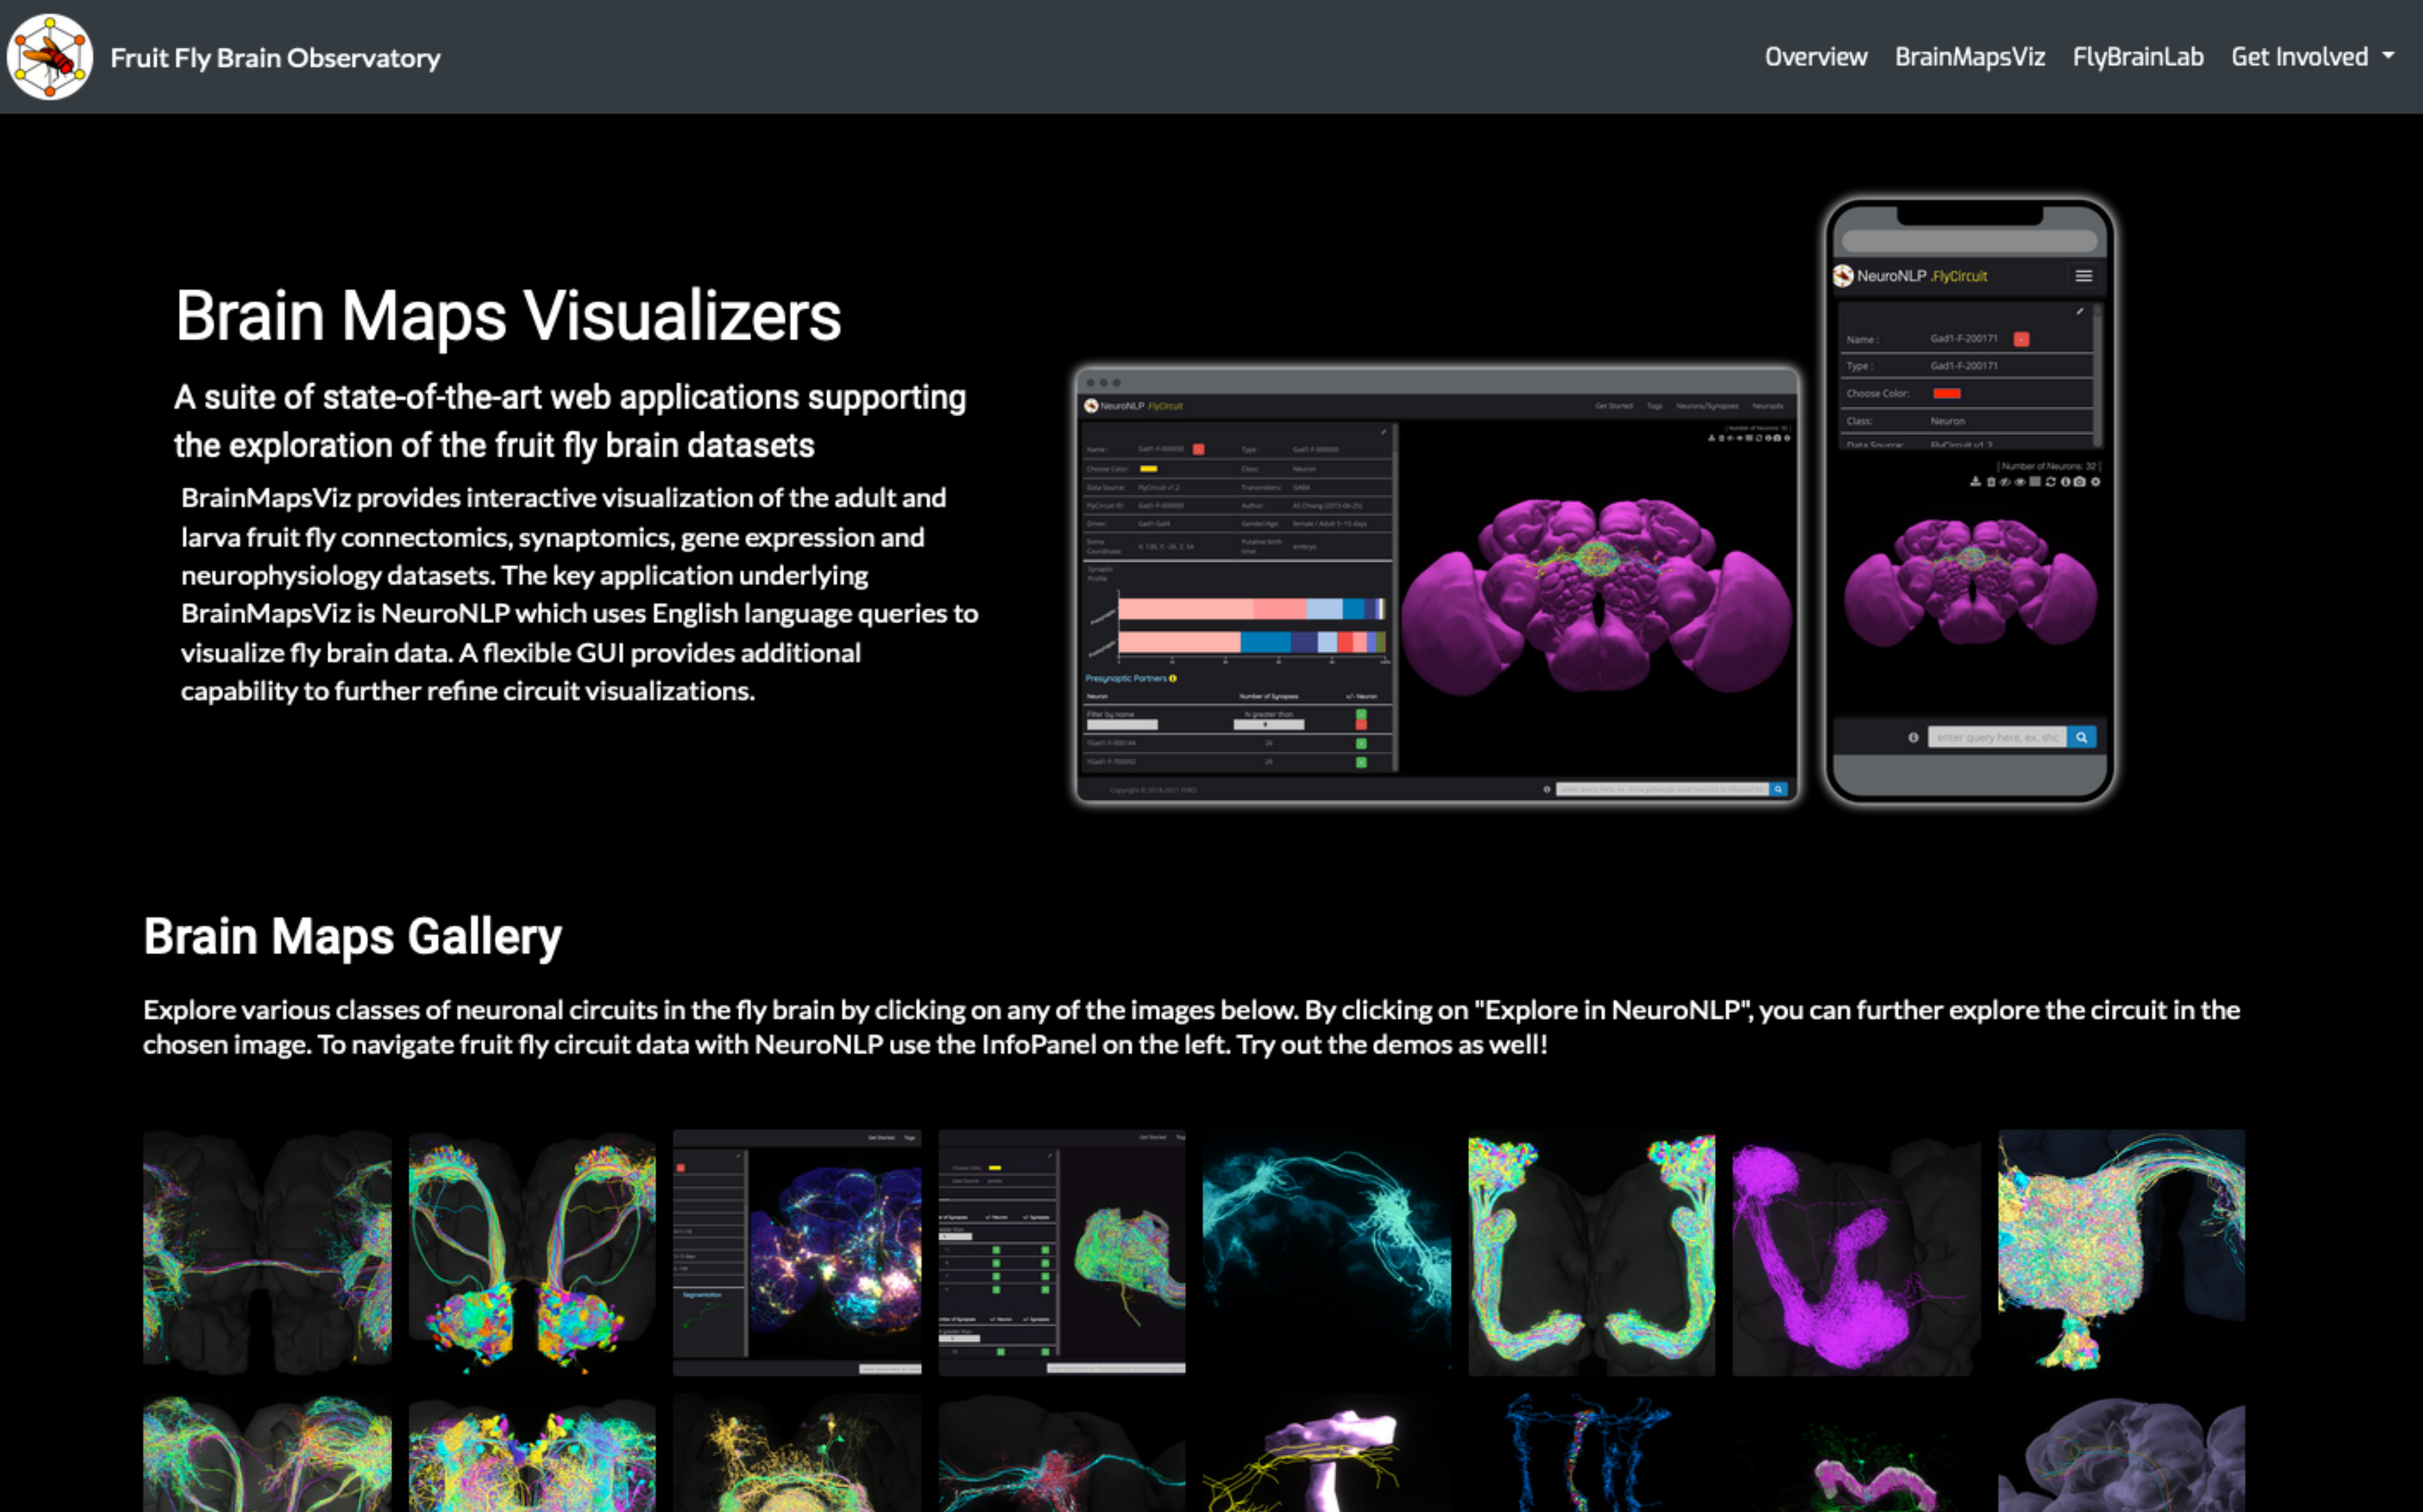Click the Fruit Fly Brain Observatory logo
This screenshot has height=1512, width=2423.
tap(50, 56)
